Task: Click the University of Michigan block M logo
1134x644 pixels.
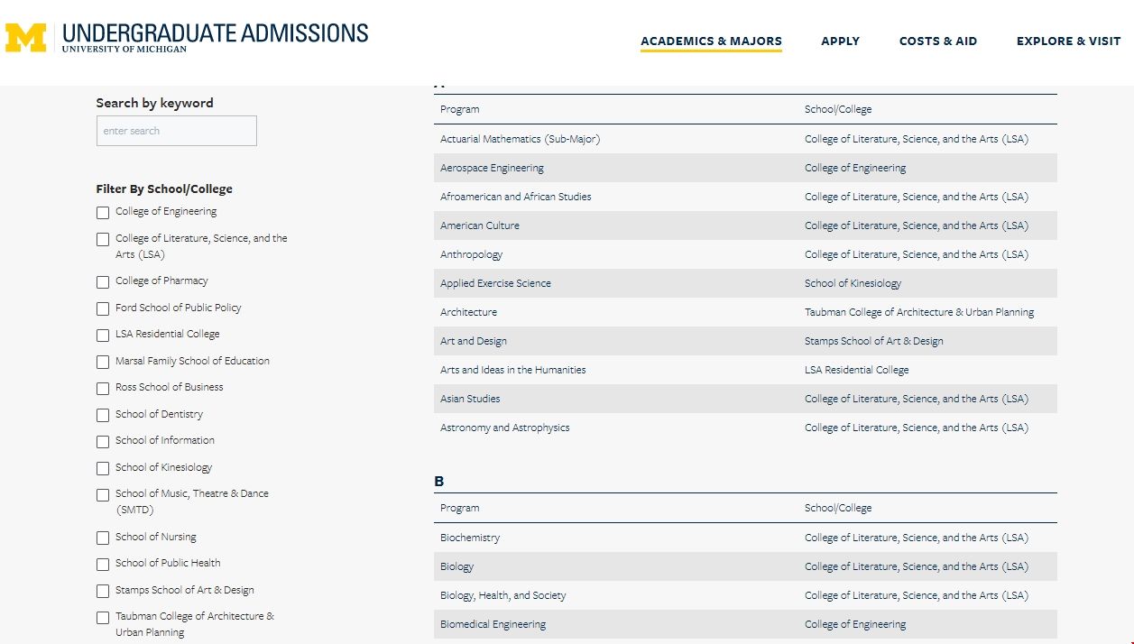Action: click(x=25, y=38)
